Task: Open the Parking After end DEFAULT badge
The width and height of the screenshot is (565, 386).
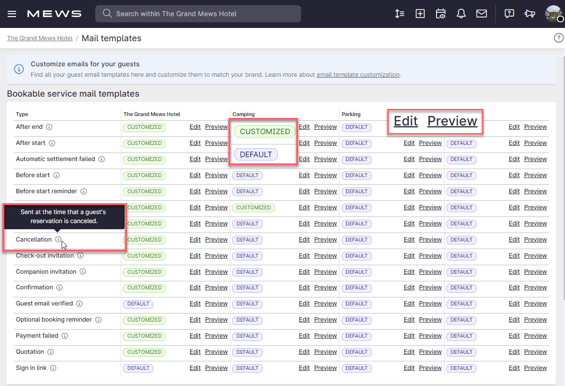Action: pos(356,127)
